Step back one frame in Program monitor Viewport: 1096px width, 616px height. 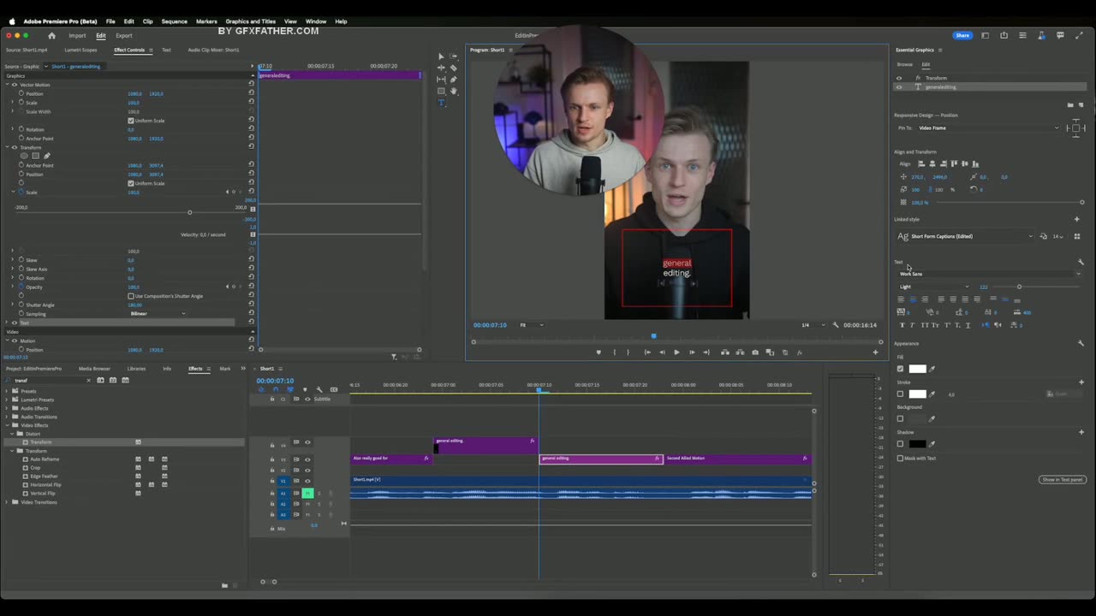click(x=661, y=352)
